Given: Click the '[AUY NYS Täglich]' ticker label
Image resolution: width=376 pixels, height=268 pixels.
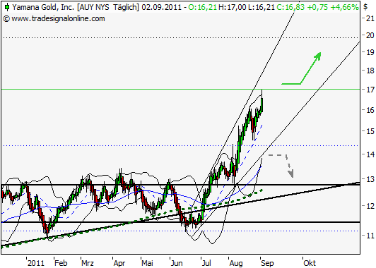Looking at the screenshot, I should [108, 8].
